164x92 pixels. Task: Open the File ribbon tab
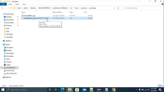3,4
